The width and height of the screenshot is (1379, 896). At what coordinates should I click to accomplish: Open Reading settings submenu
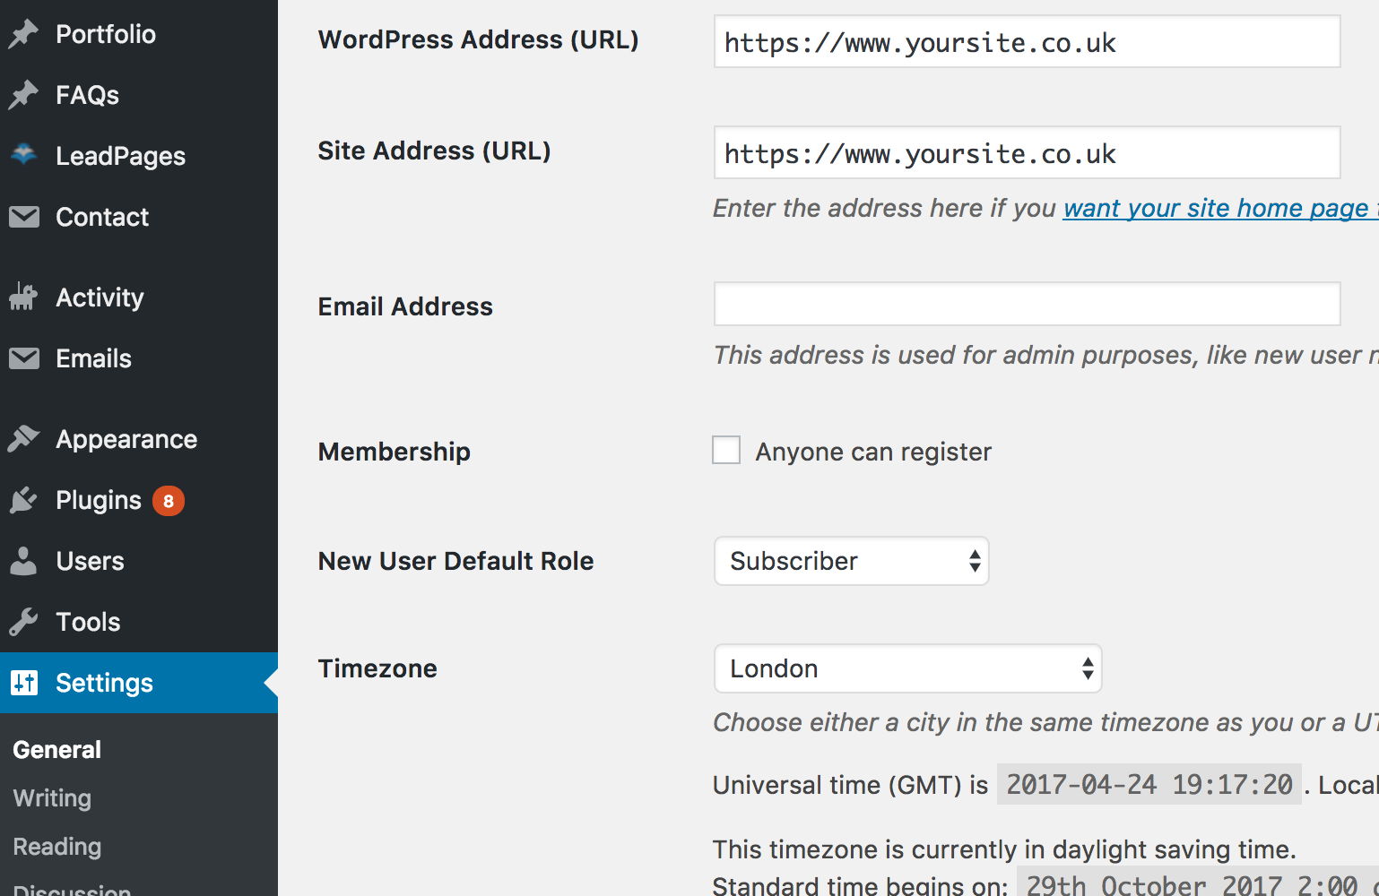[x=57, y=847]
